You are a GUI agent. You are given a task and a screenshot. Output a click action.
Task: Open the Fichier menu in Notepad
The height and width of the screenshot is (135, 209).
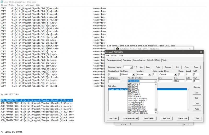(4, 5)
